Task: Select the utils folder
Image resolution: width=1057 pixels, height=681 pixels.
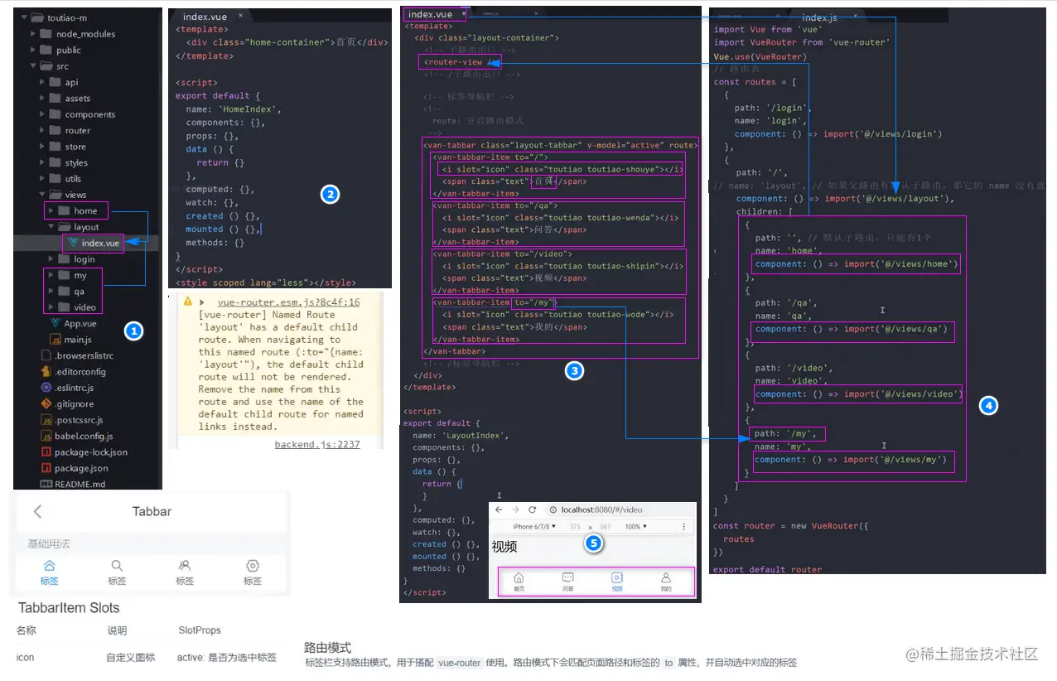Action: (x=65, y=178)
